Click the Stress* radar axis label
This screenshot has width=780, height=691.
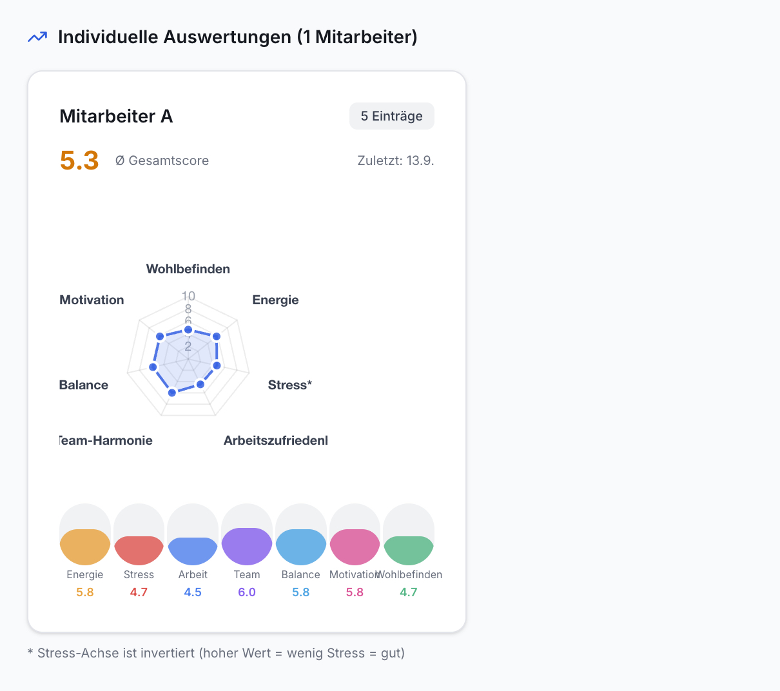point(290,385)
